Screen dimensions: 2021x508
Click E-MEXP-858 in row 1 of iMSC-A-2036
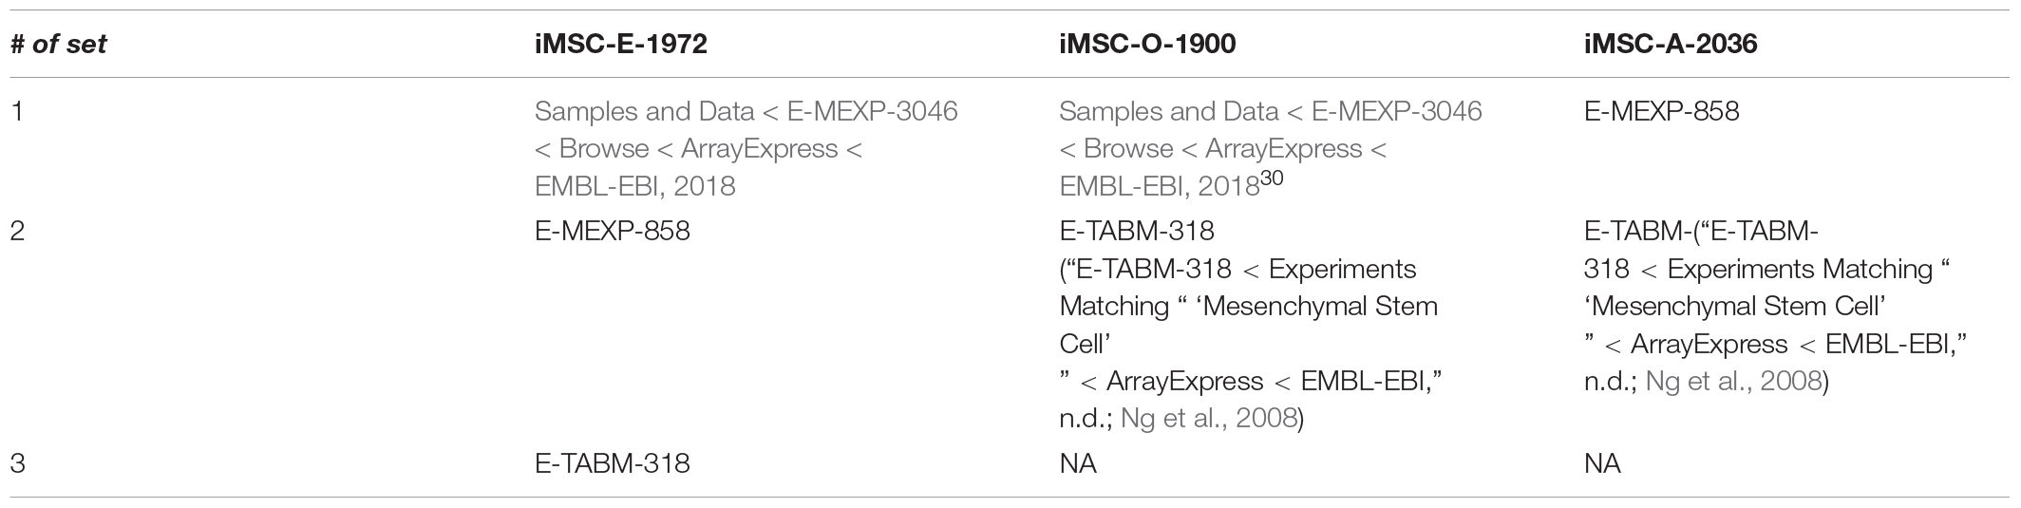tap(1661, 111)
